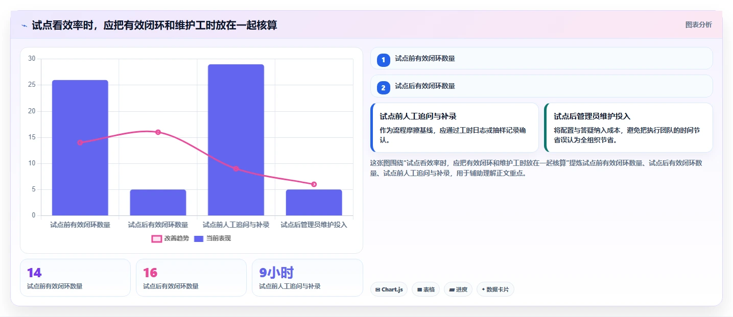Screen dimensions: 733x317
Task: Select the 试点后有效闭环数量 bar
Action: pyautogui.click(x=158, y=203)
